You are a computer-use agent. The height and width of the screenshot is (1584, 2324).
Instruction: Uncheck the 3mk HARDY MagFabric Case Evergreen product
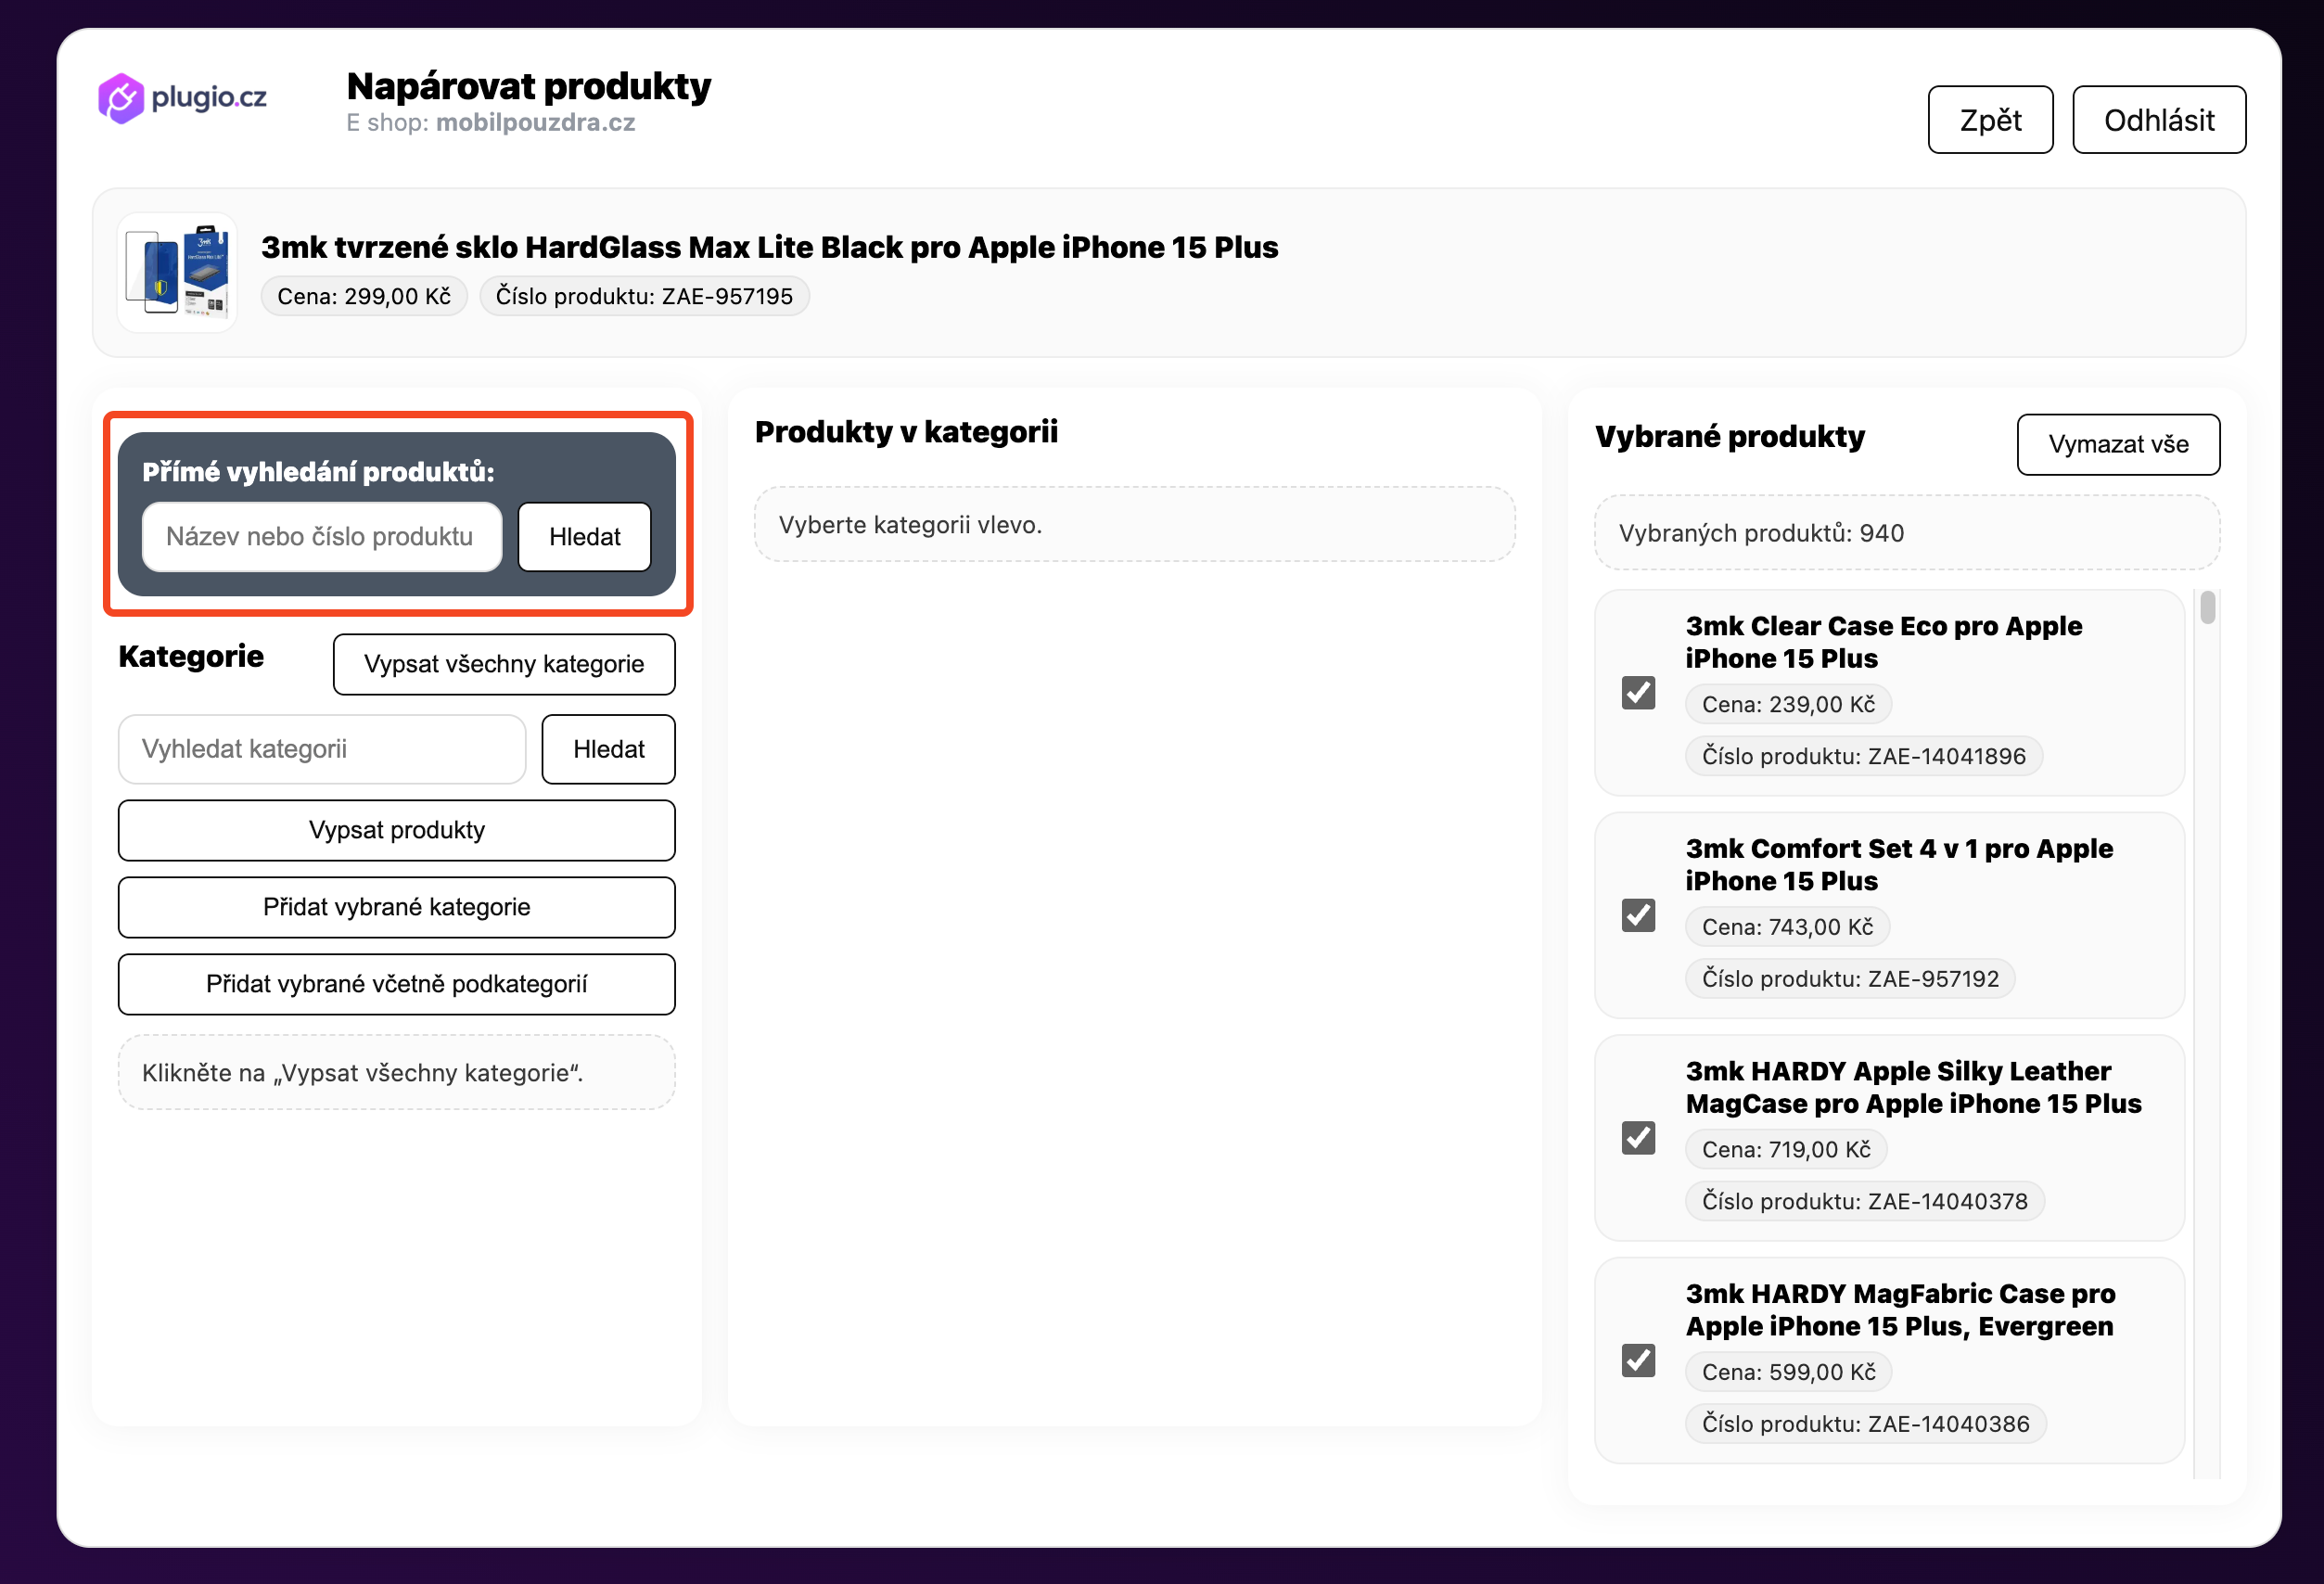tap(1638, 1360)
